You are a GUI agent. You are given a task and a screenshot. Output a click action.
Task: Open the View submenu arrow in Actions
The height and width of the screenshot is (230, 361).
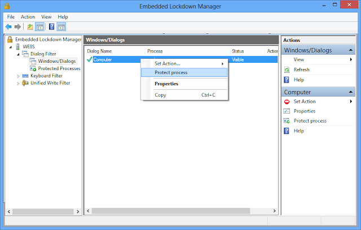(351, 59)
